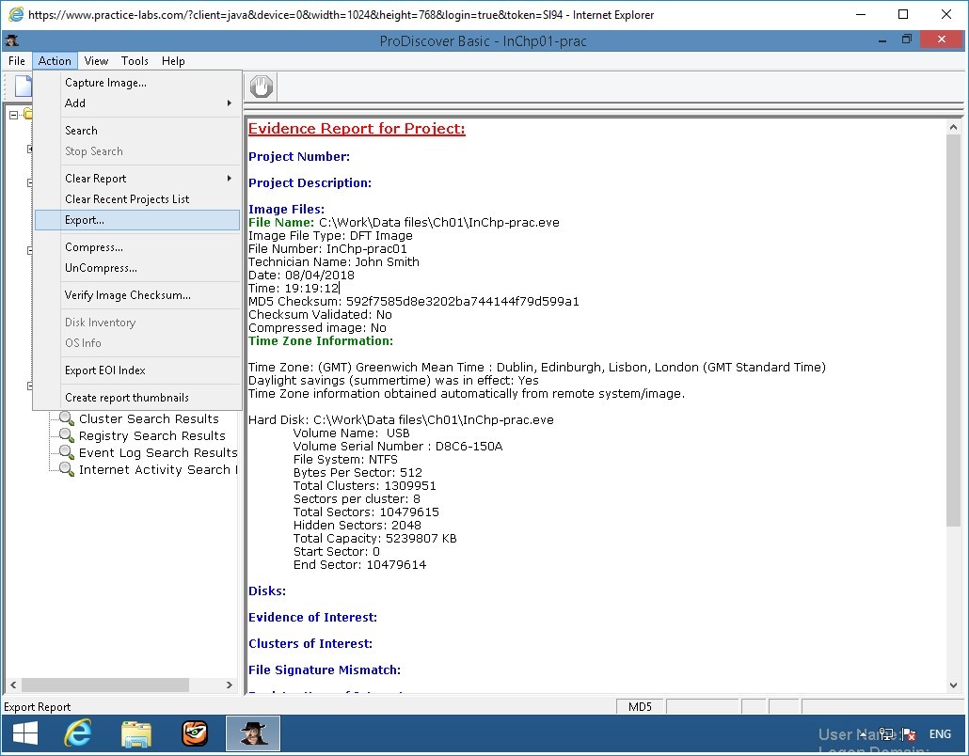Click report scrollbar down arrow
The image size is (969, 756).
point(953,685)
